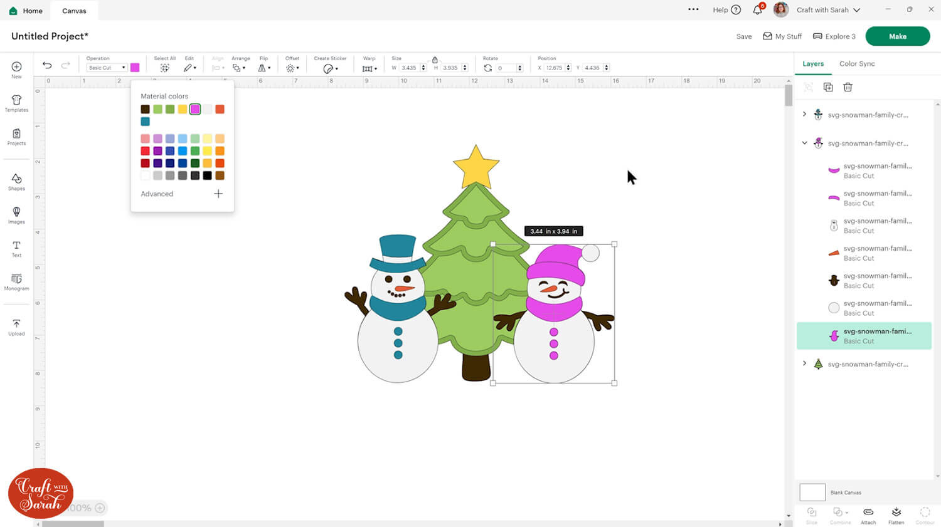The height and width of the screenshot is (527, 941).
Task: Delete selected layer with trash icon
Action: click(848, 87)
